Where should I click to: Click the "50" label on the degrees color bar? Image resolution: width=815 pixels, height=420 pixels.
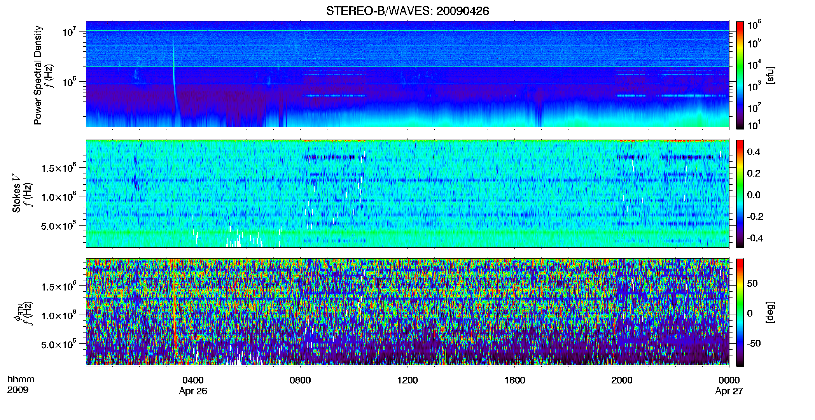[x=752, y=283]
